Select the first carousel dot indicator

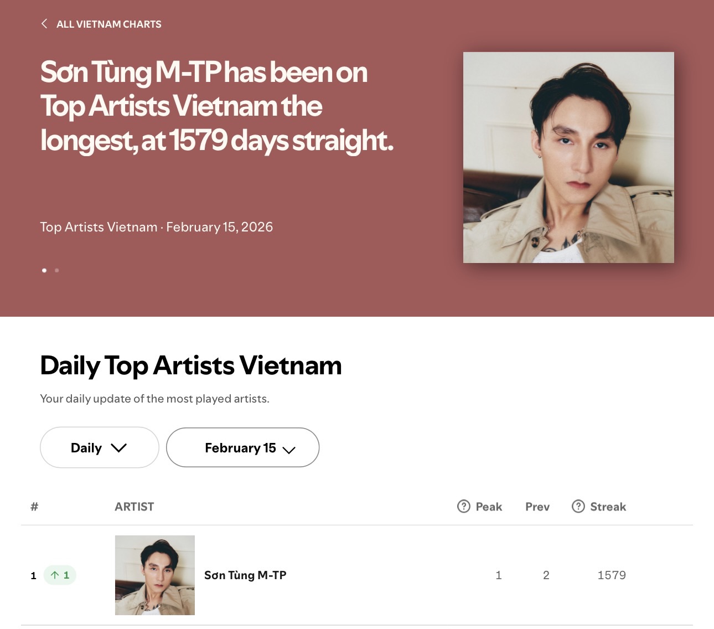coord(44,270)
